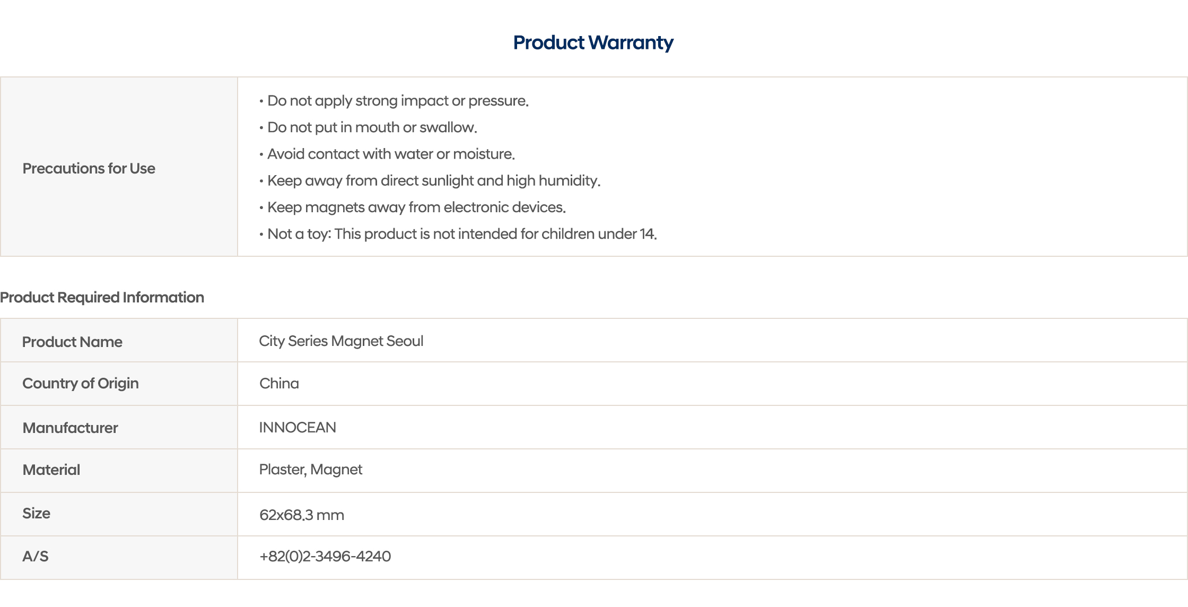Click the Manufacturer row label

coord(70,428)
